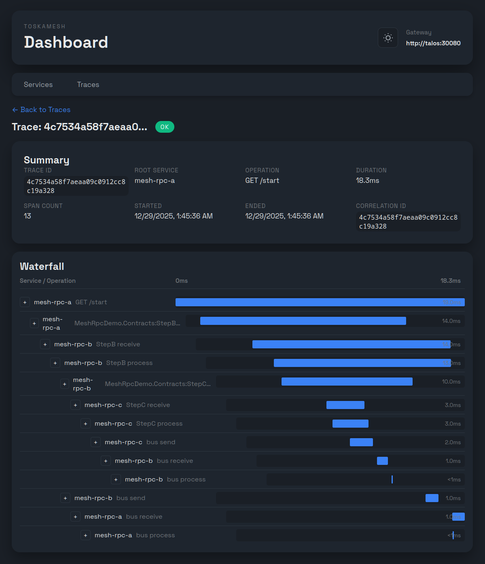Screen dimensions: 485x564
Task: Click plus icon for mesh-rpc-a bus receive
Action: coord(76,517)
